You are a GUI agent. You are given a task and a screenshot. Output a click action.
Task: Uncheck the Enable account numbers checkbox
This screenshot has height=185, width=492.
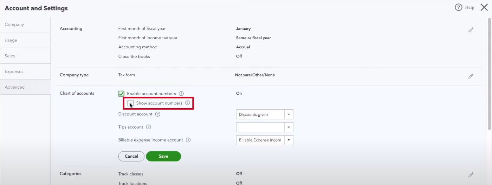click(121, 94)
